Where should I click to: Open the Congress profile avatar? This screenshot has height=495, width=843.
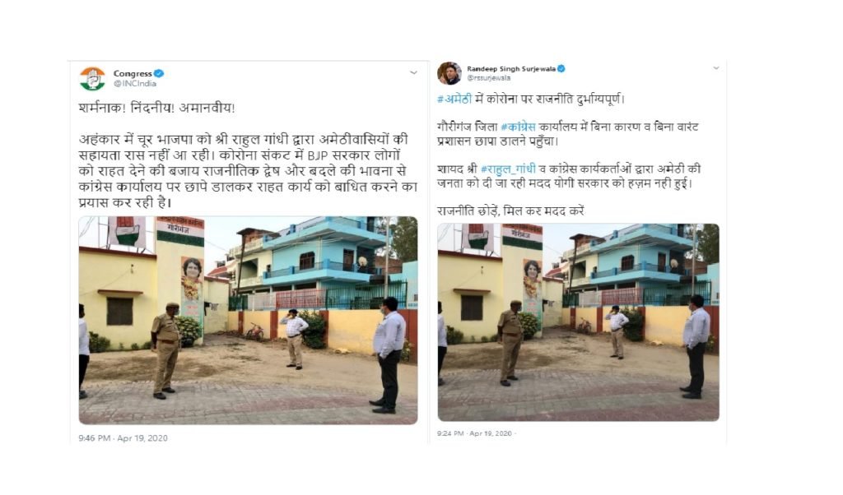[x=92, y=78]
